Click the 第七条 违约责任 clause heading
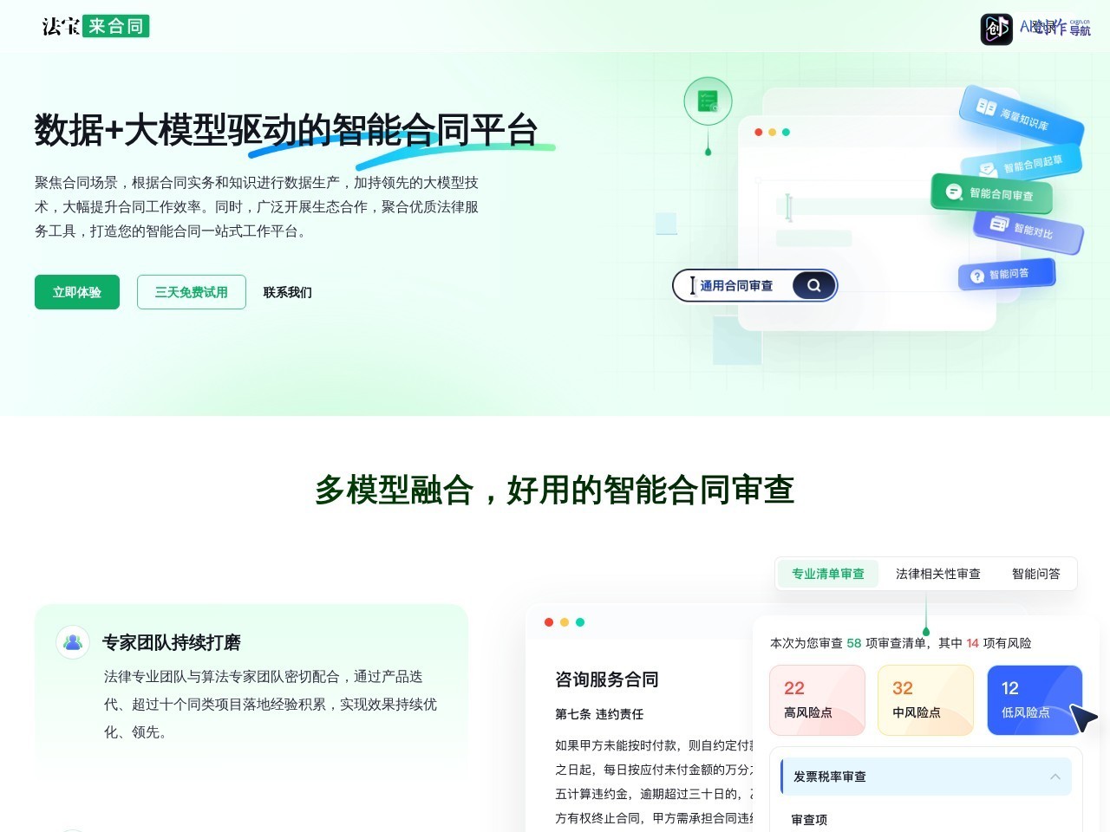Viewport: 1110px width, 832px height. click(599, 714)
